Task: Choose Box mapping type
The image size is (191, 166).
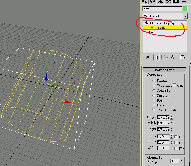Action: coord(154,100)
